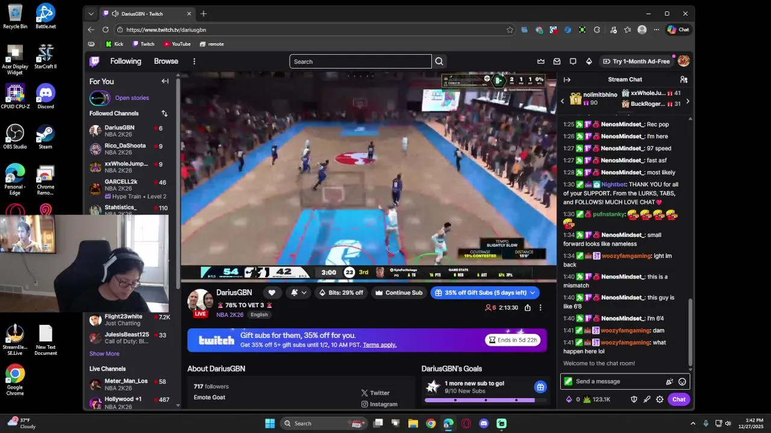
Task: Open the bell notification settings dropdown
Action: tap(298, 293)
